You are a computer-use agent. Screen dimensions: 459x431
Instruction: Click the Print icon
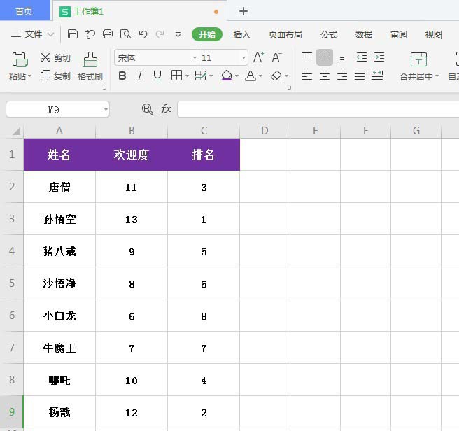(108, 34)
